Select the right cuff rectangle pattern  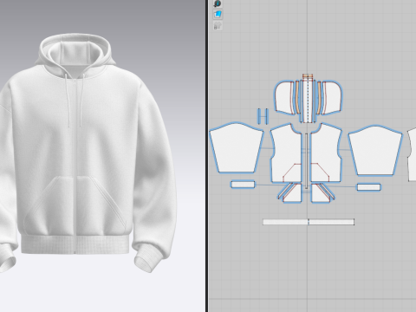tap(368, 187)
